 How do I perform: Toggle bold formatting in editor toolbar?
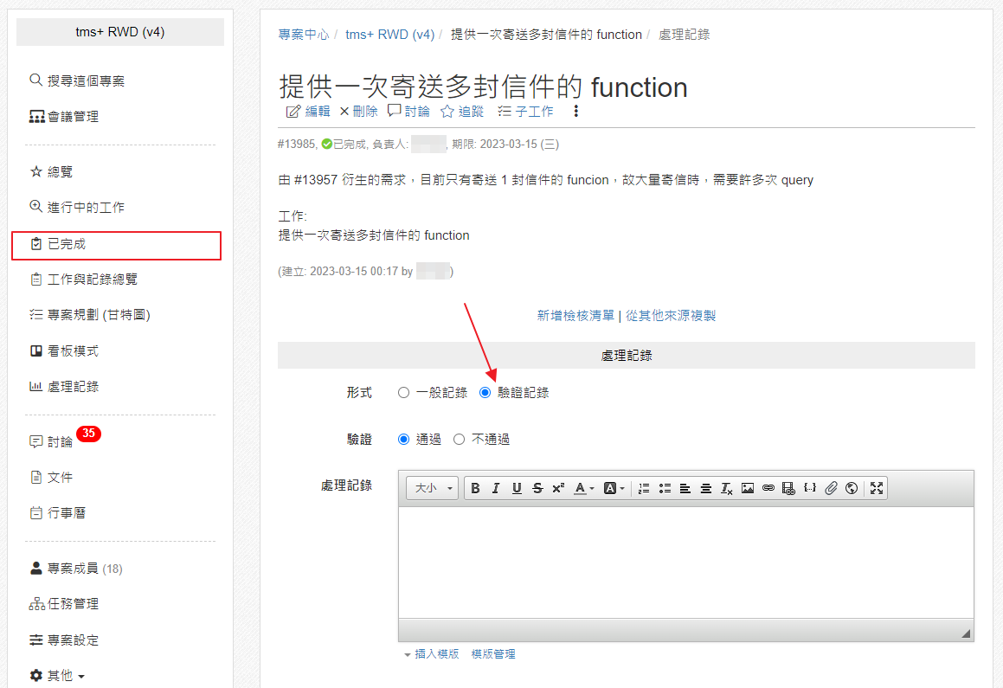[475, 488]
